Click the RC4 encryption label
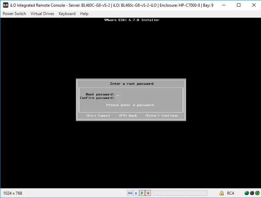 [x=230, y=193]
